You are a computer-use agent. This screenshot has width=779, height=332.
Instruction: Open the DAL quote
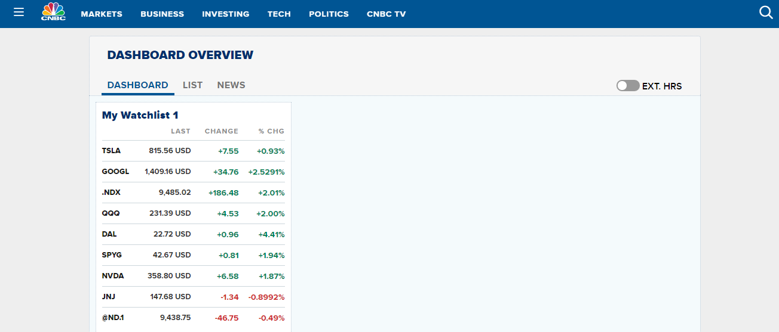[109, 234]
